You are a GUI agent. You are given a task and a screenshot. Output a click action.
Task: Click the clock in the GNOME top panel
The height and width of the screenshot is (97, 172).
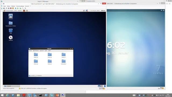point(95,11)
